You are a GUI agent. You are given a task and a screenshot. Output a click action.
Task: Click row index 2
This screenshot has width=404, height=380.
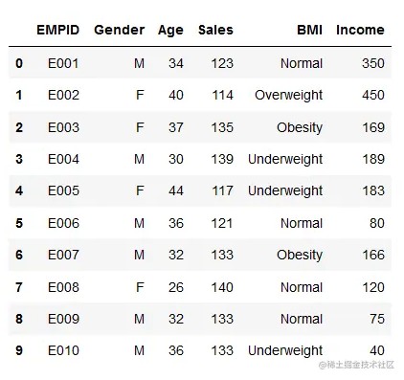(x=19, y=127)
